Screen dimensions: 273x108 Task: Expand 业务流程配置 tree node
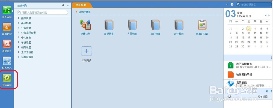pos(19,33)
